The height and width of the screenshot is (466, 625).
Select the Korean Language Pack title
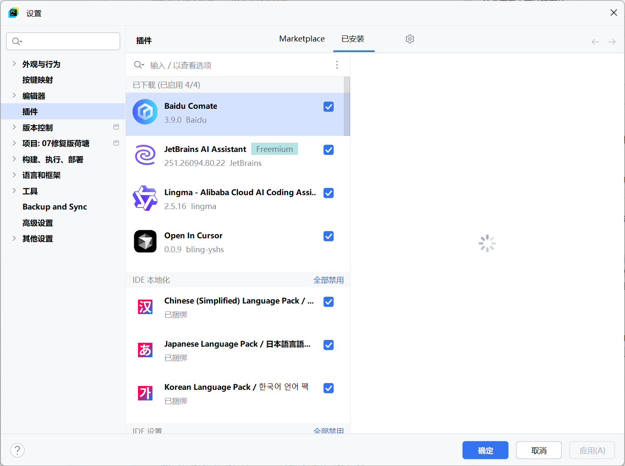pos(236,387)
